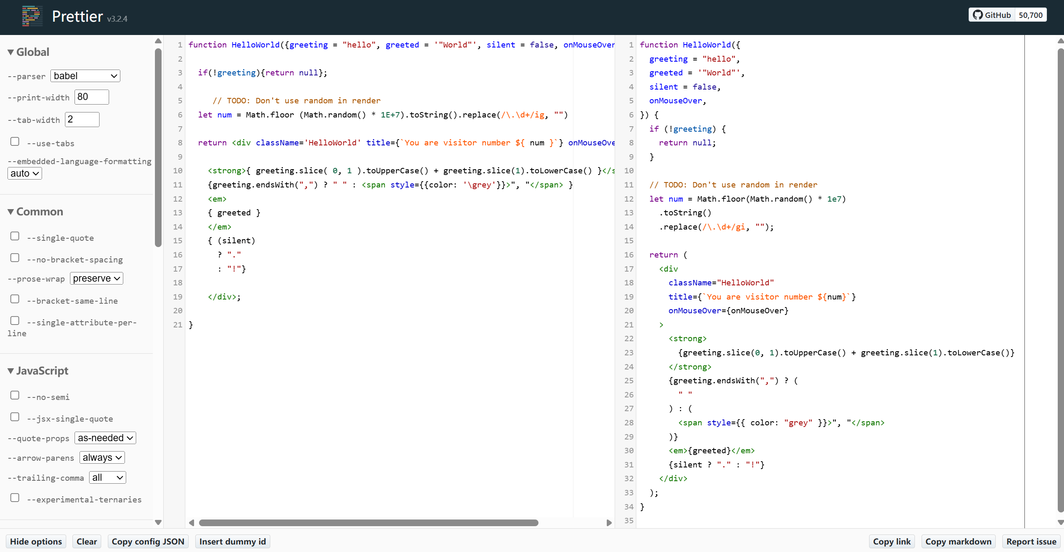Enable the --use-tabs checkbox
1064x552 pixels.
tap(15, 142)
